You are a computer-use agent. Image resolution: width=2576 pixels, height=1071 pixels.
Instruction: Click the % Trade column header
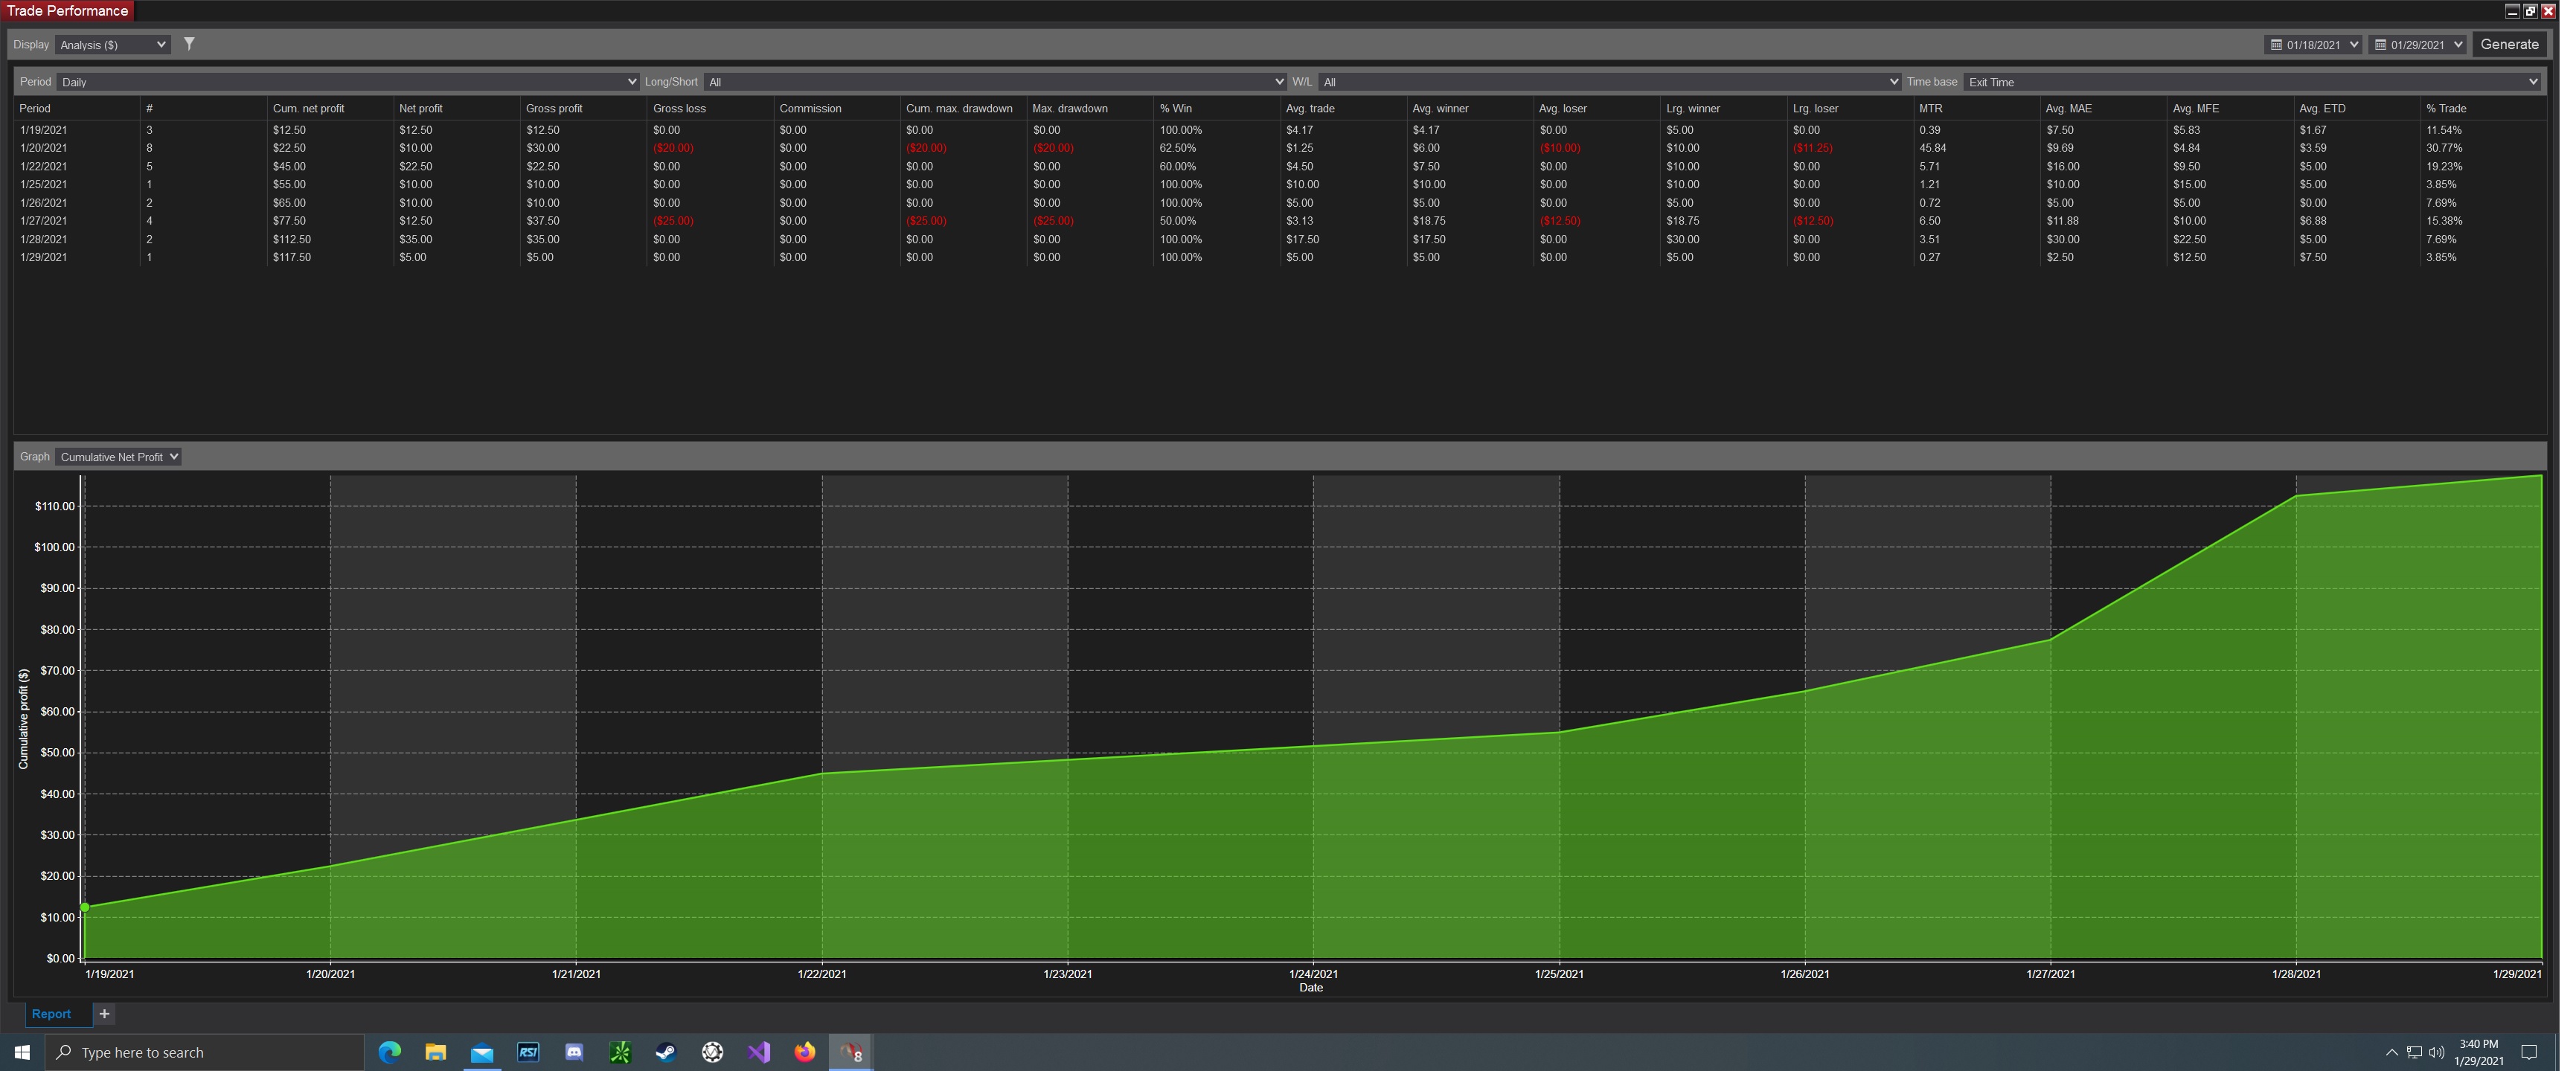(x=2446, y=108)
